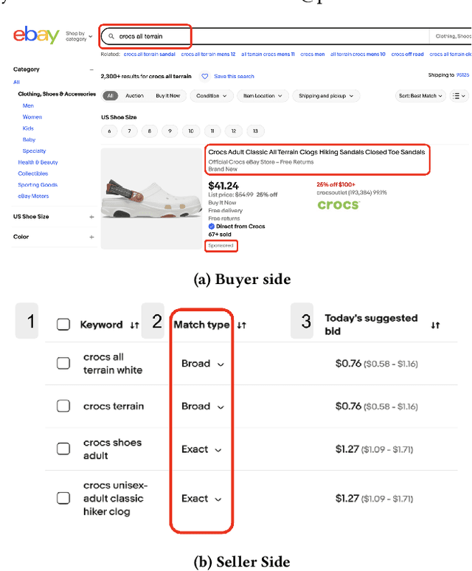Open related search 'crocs men'

pyautogui.click(x=312, y=55)
